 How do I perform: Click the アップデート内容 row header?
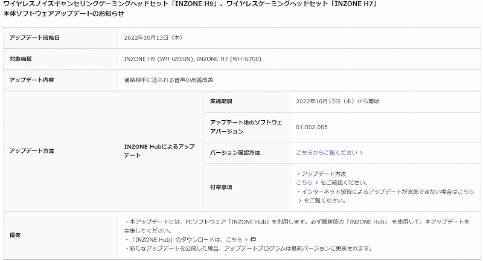pos(61,80)
